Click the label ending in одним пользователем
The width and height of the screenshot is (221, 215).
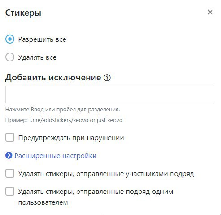point(95,197)
